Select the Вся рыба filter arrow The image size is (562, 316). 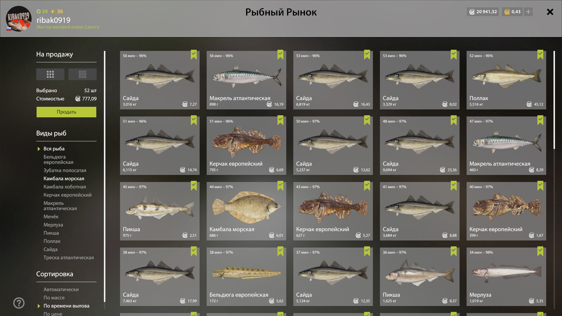tap(39, 149)
